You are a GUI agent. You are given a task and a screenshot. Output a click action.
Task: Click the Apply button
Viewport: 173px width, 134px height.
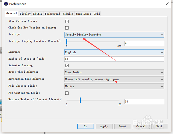click(104, 126)
